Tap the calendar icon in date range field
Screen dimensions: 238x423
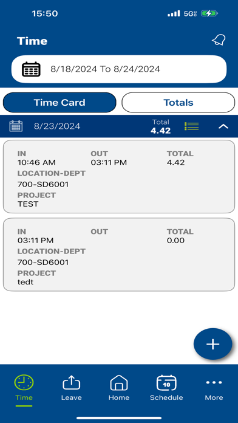point(31,69)
